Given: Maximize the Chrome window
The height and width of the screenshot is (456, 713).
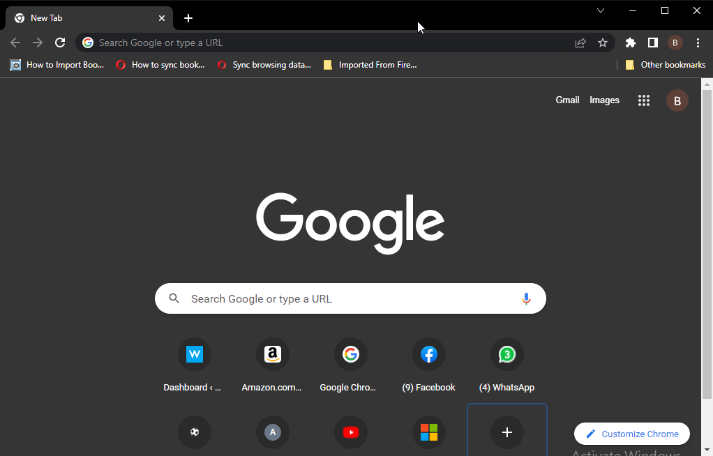Looking at the screenshot, I should point(665,10).
